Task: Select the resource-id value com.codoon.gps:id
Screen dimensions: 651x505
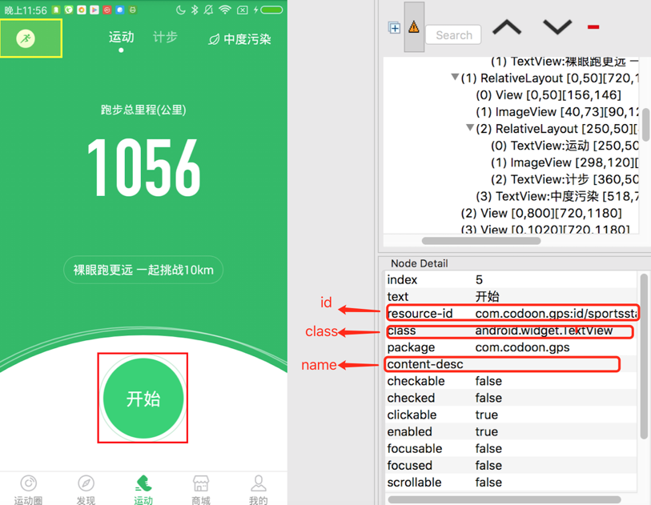Action: [x=556, y=314]
